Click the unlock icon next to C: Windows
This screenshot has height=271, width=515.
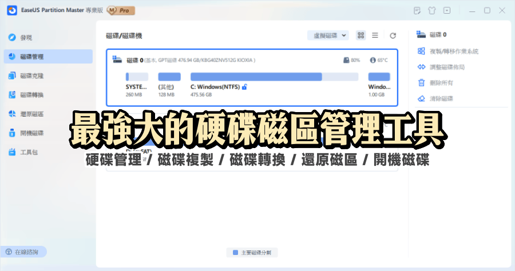coord(244,87)
